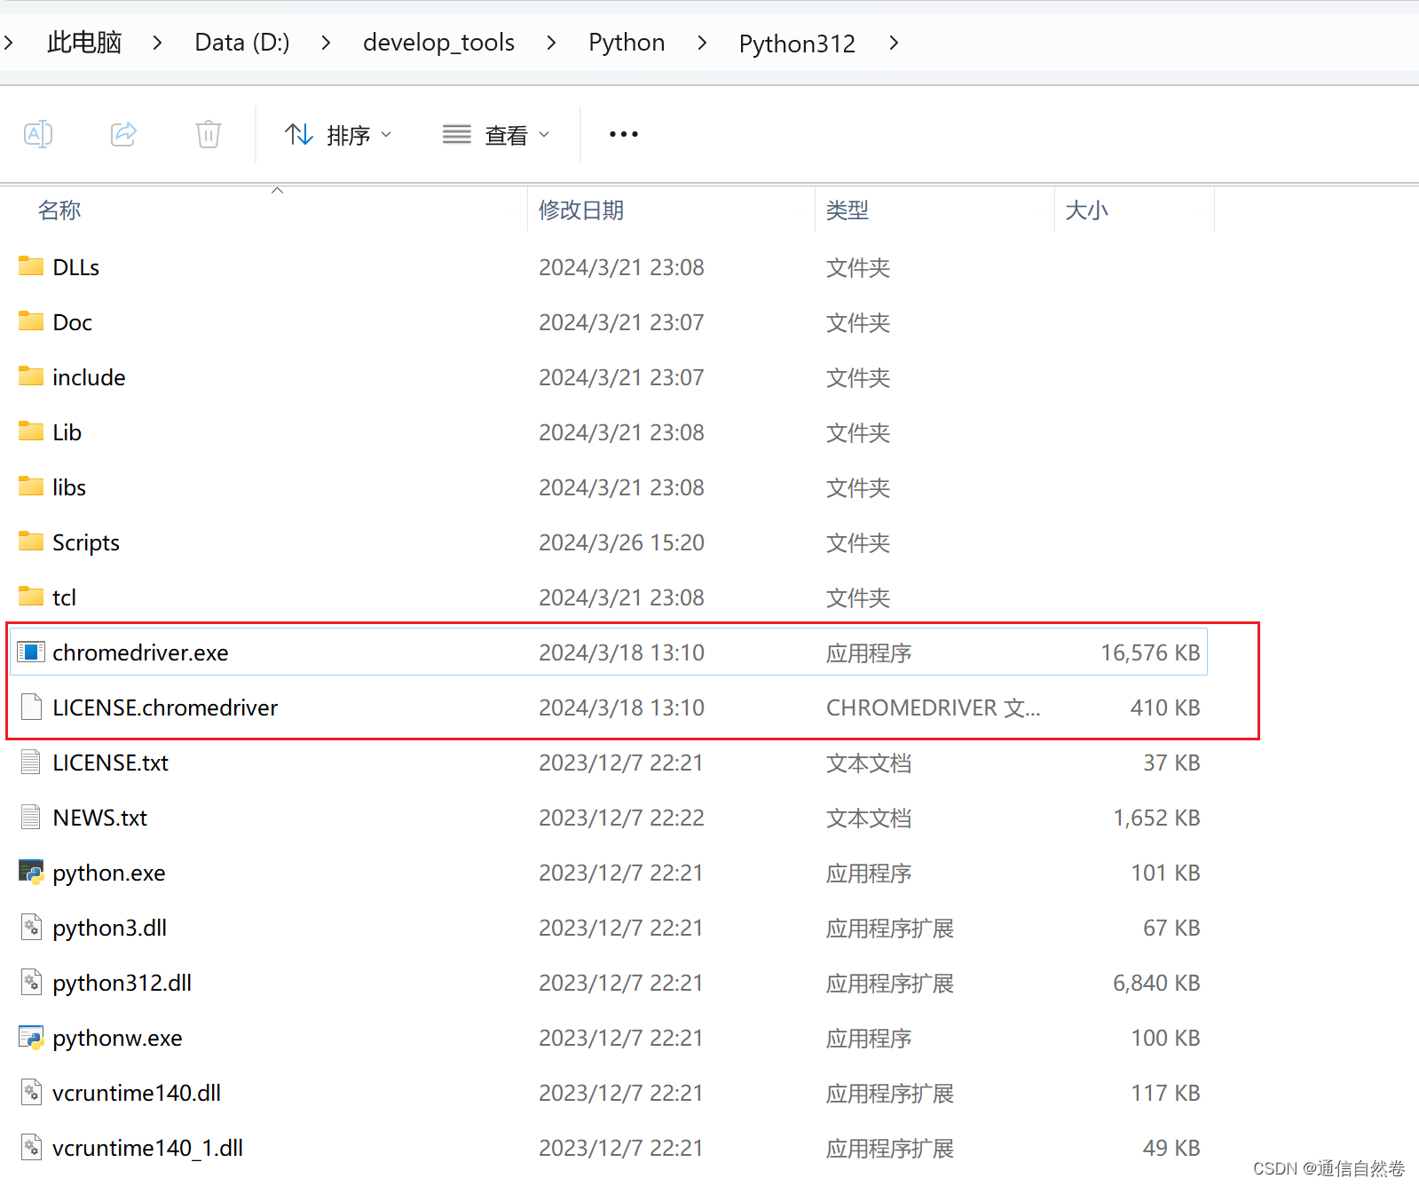Select the file name python312.dll

(122, 983)
